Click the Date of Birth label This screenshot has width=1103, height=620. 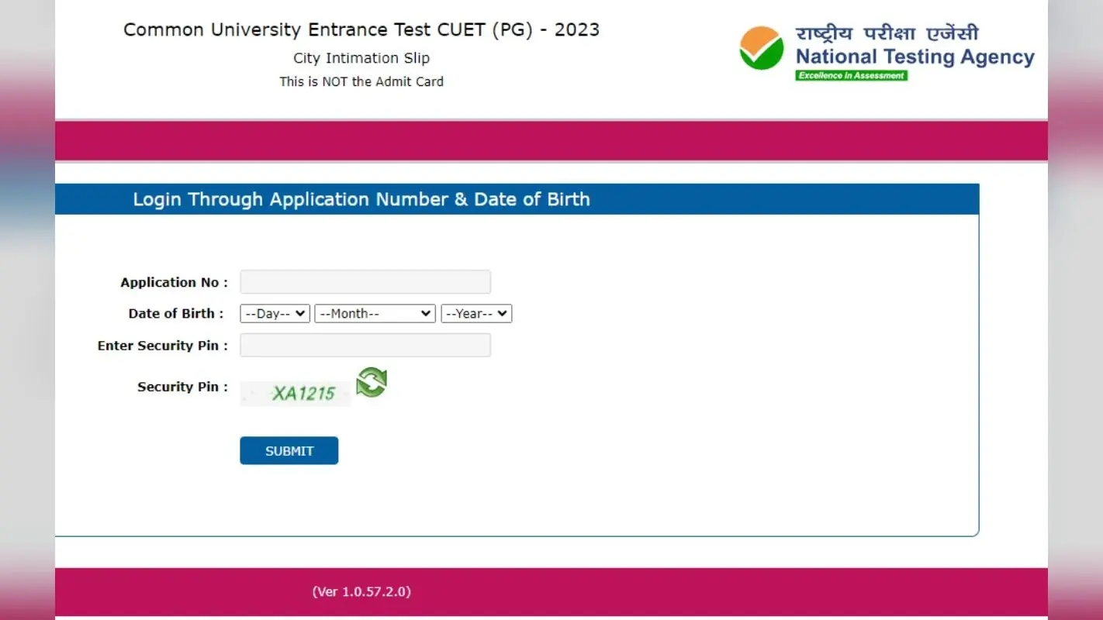[x=176, y=313]
